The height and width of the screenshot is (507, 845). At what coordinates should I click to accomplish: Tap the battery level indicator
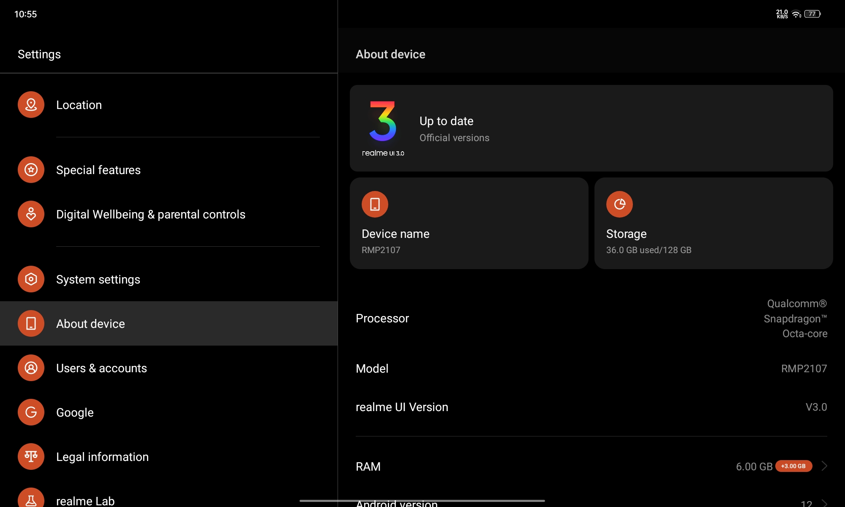point(812,14)
